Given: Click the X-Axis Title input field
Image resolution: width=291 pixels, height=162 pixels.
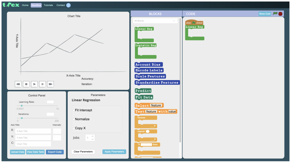Looking at the screenshot, I should click(33, 131).
